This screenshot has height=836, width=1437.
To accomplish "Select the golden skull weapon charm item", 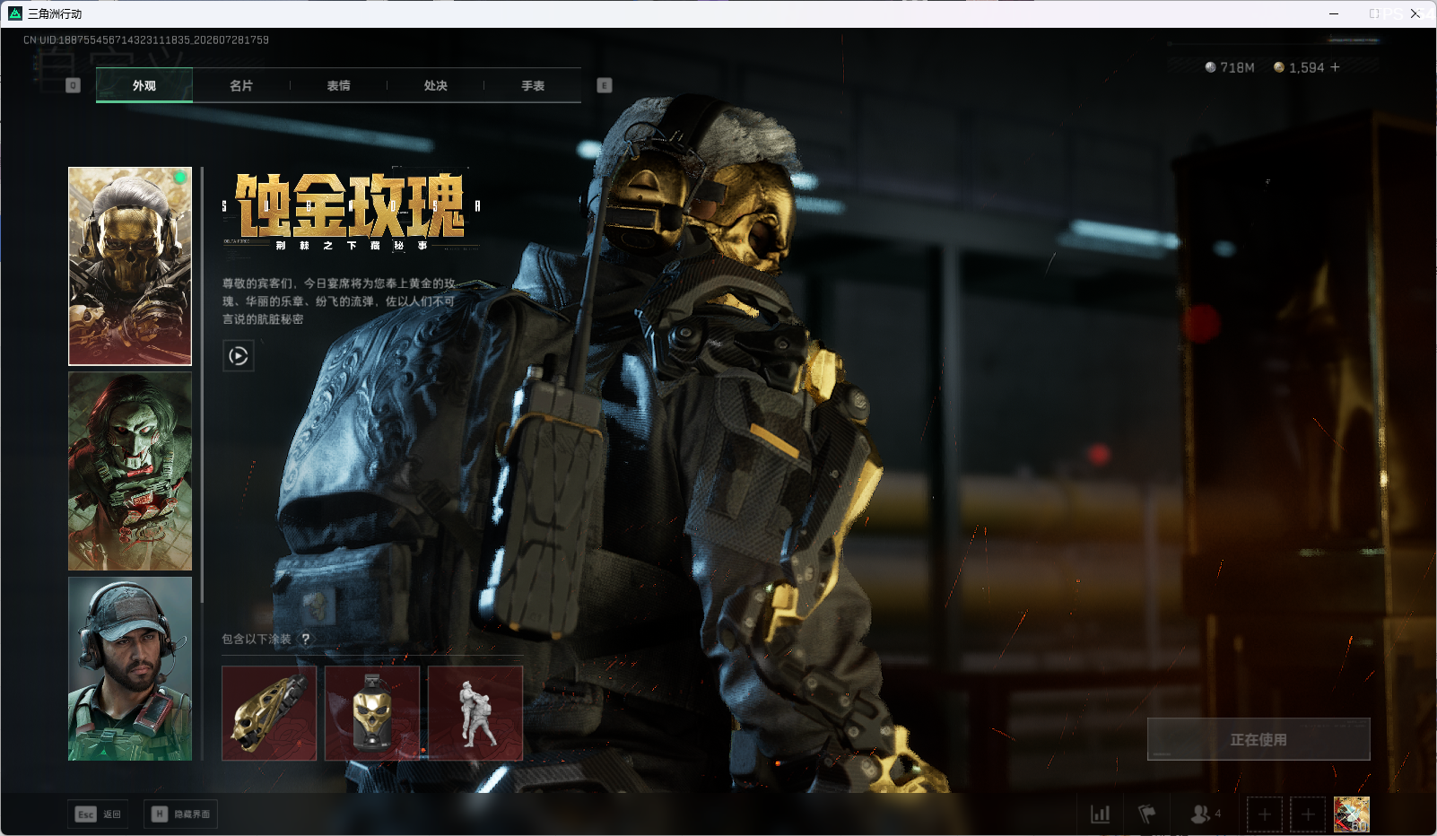I will click(269, 713).
